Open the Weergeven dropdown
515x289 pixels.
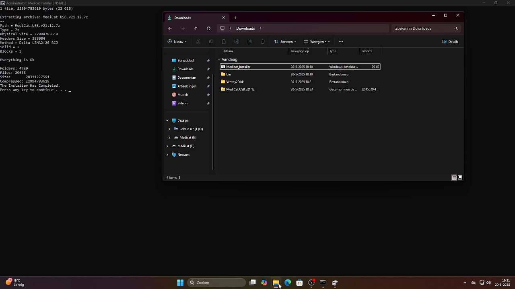pos(317,42)
